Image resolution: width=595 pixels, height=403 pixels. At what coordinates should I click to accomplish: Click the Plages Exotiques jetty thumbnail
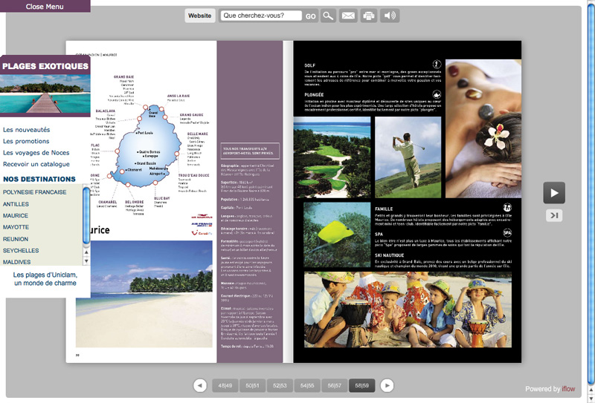click(45, 94)
